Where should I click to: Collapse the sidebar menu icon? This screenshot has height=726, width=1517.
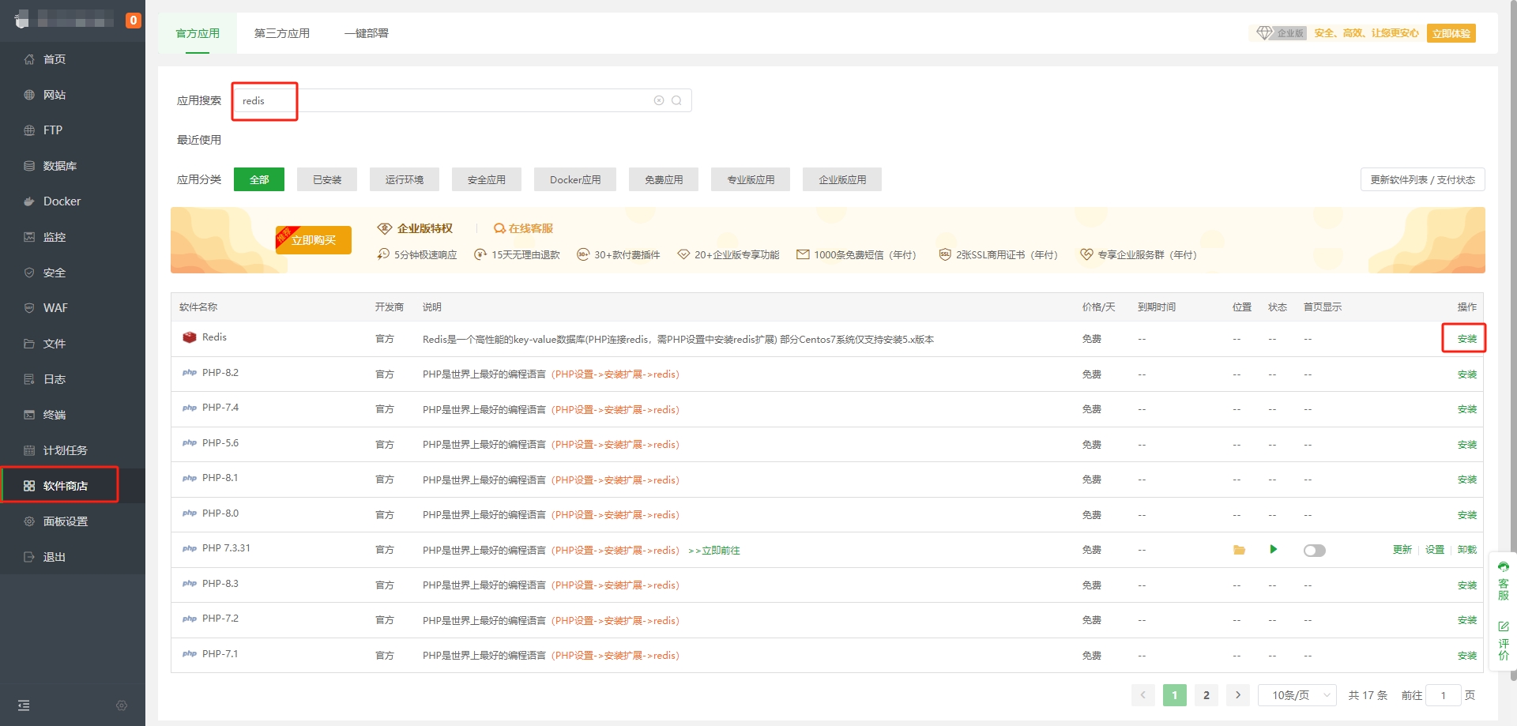pyautogui.click(x=24, y=705)
